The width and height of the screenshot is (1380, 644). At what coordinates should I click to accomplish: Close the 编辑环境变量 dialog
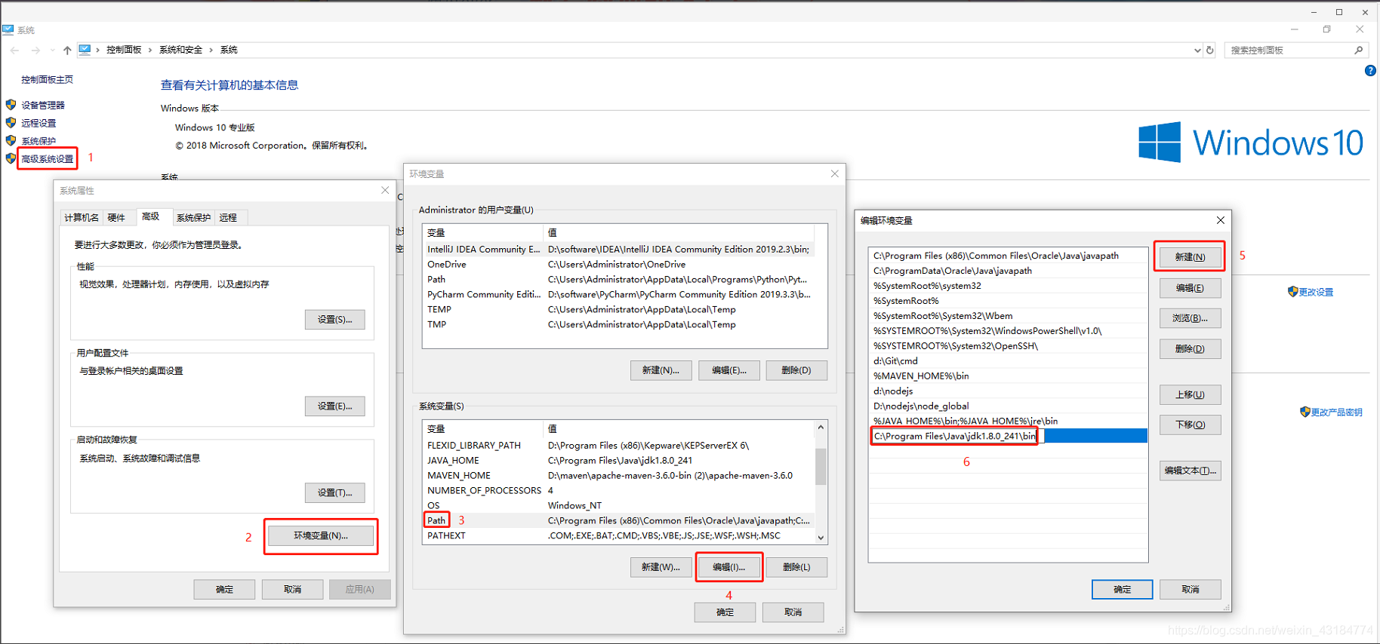click(1221, 220)
